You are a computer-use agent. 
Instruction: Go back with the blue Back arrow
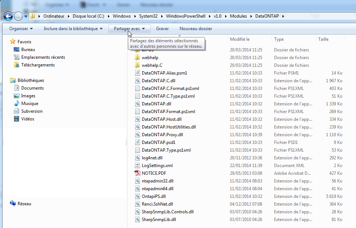click(x=8, y=16)
